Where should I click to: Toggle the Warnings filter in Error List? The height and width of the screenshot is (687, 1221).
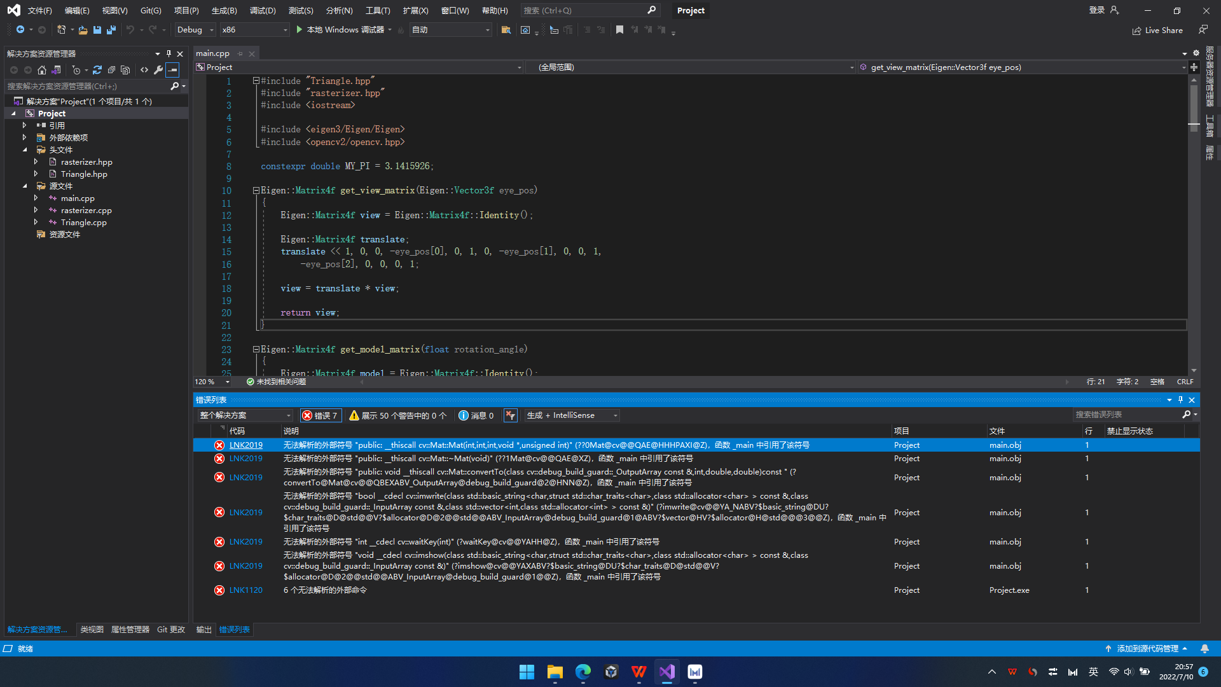click(x=398, y=415)
